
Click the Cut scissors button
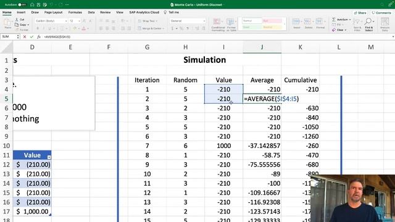(20, 20)
